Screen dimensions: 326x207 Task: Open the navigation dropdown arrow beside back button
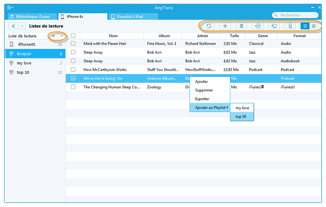tap(22, 26)
